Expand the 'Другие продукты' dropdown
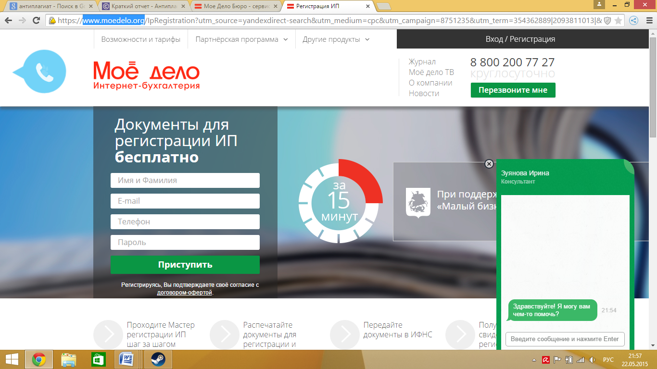 point(336,39)
